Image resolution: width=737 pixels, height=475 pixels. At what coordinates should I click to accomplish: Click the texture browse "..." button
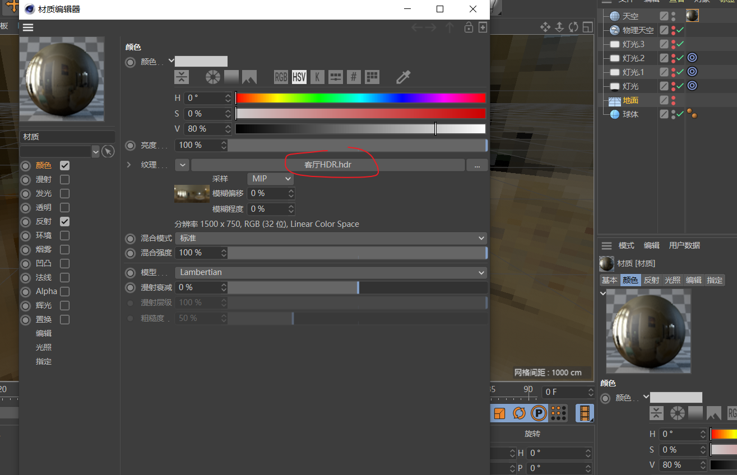tap(477, 165)
